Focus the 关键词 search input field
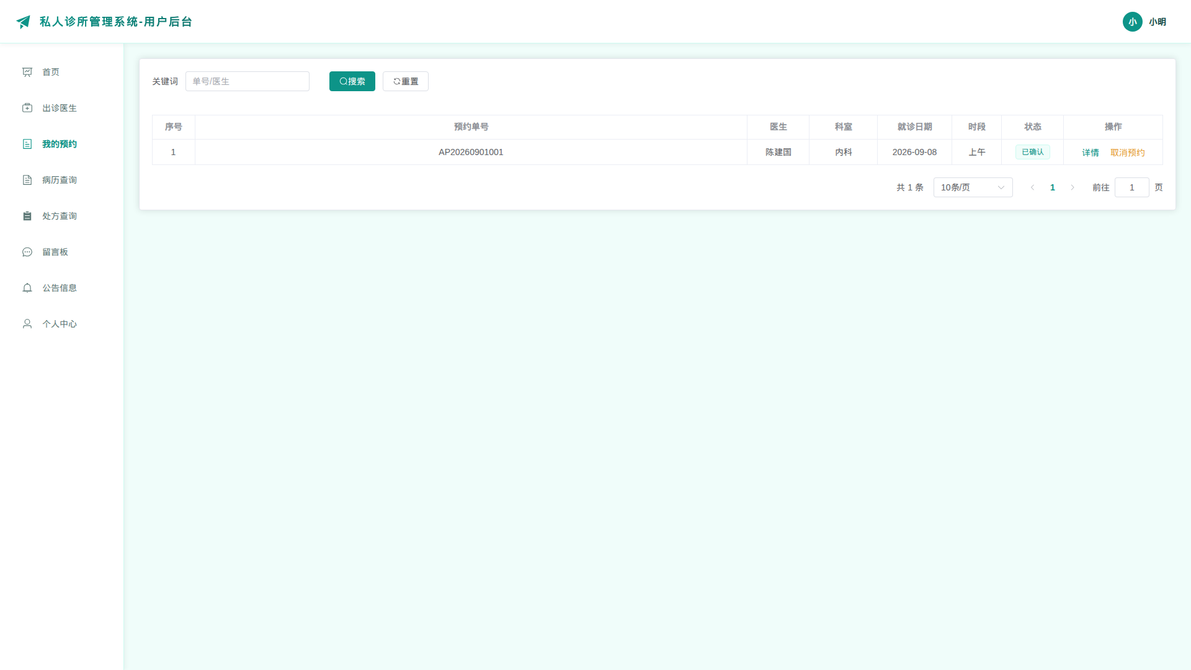1191x670 pixels. tap(248, 81)
